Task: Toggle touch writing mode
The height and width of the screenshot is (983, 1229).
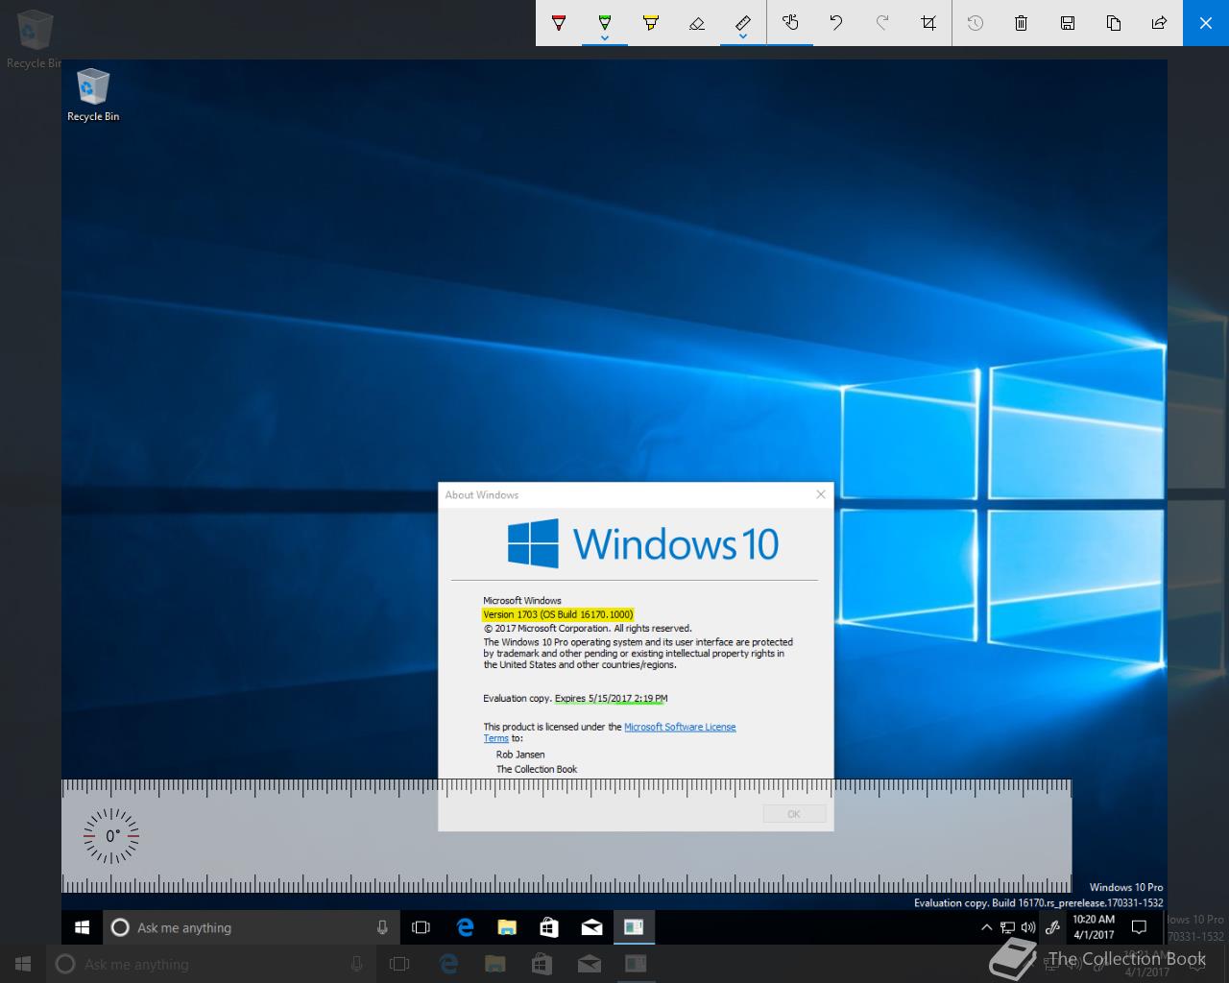Action: pyautogui.click(x=790, y=22)
